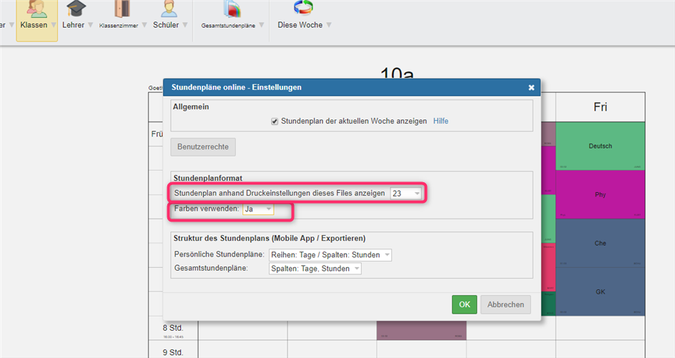Click the Klassenzimmer door icon
This screenshot has height=358, width=675.
tap(119, 9)
